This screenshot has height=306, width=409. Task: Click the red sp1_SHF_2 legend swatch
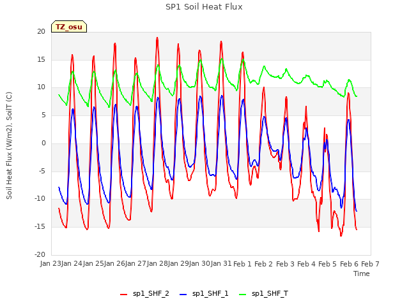(123, 295)
